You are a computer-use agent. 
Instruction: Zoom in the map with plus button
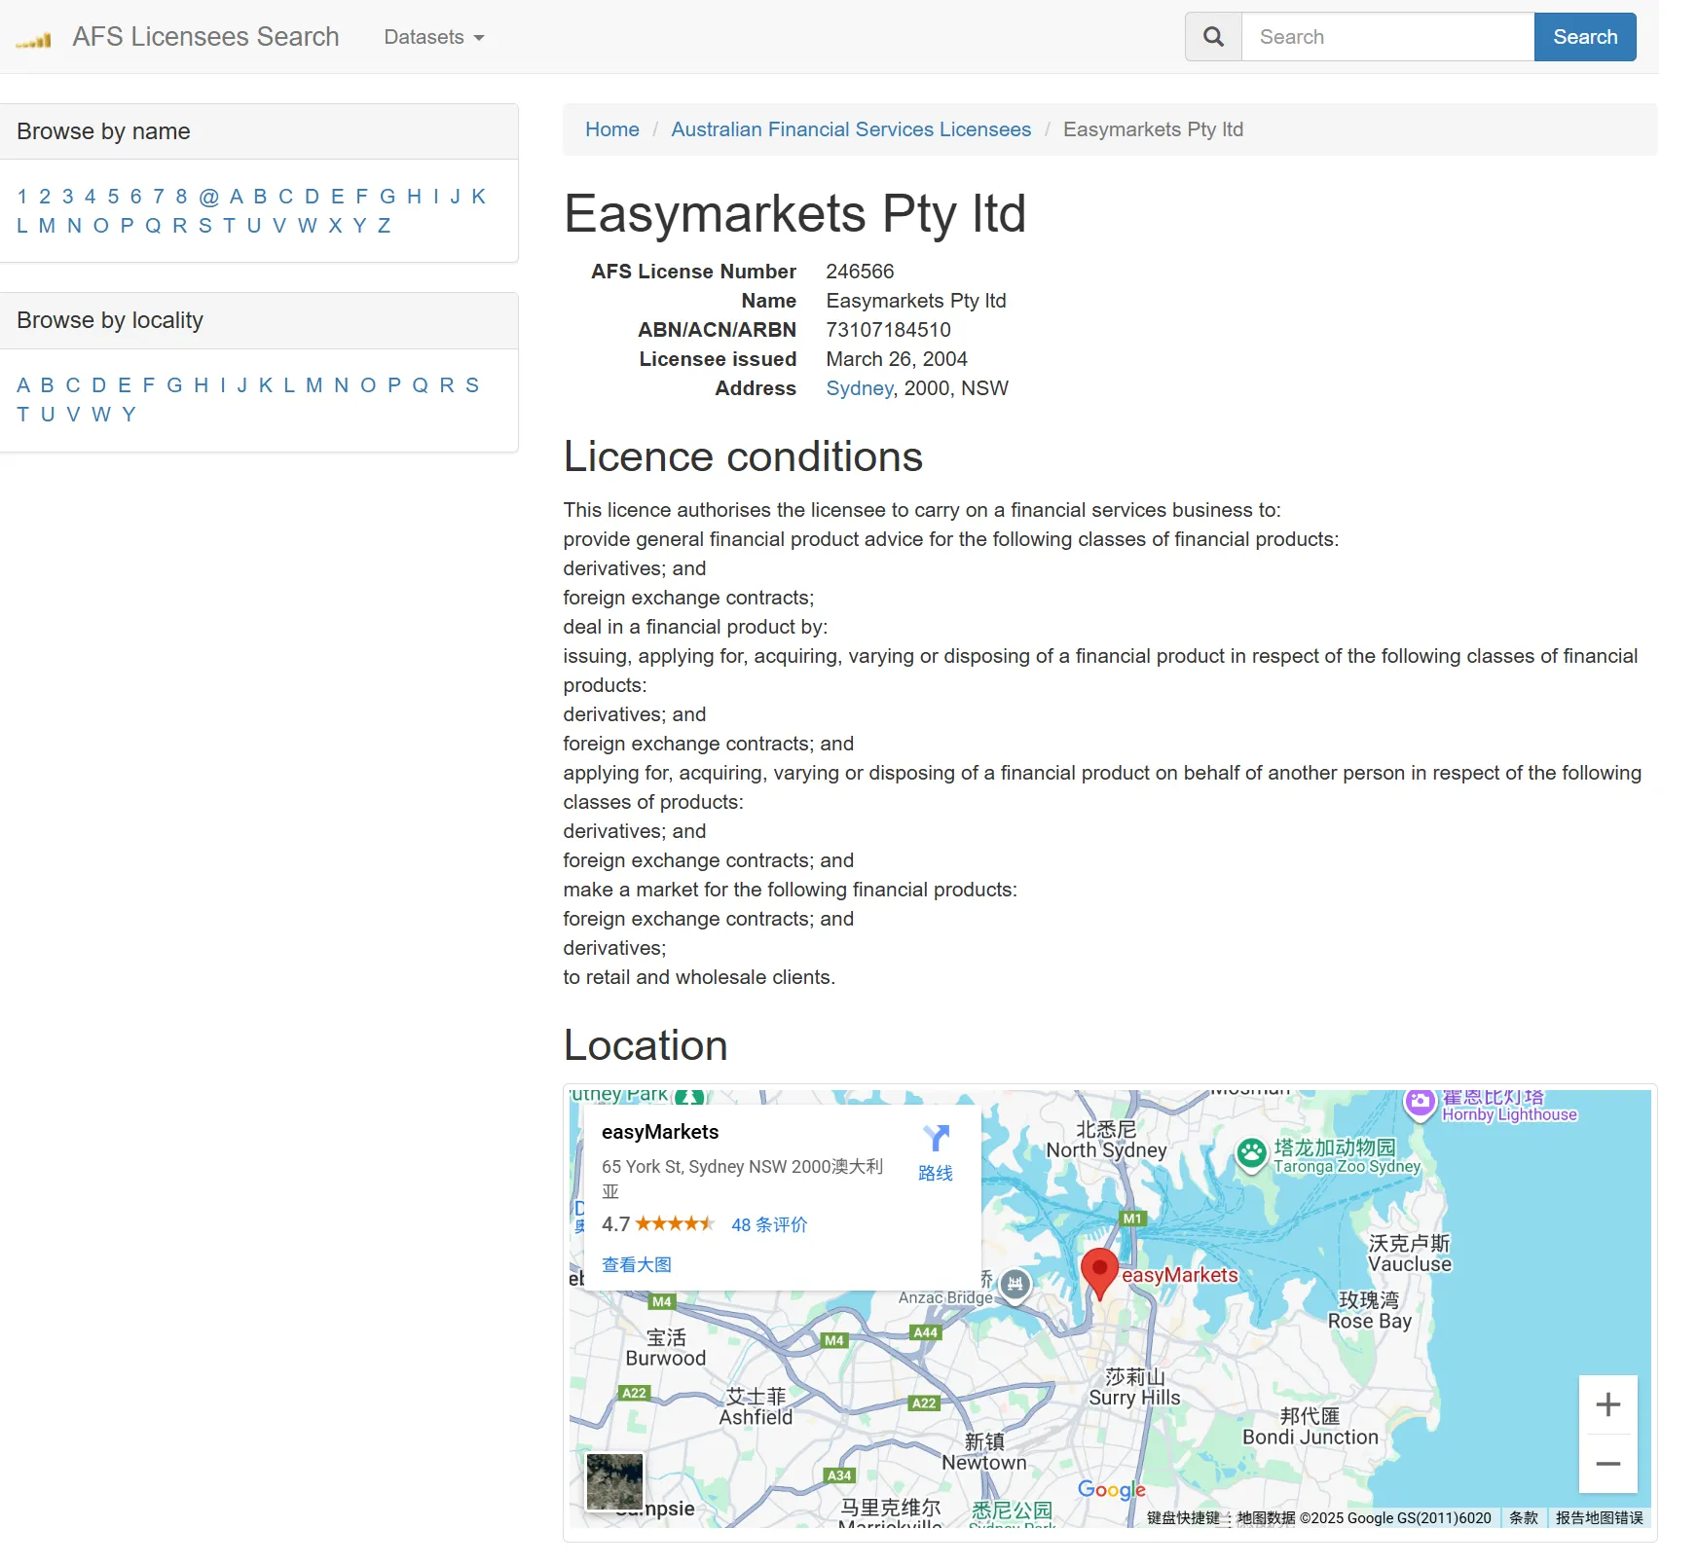point(1607,1404)
